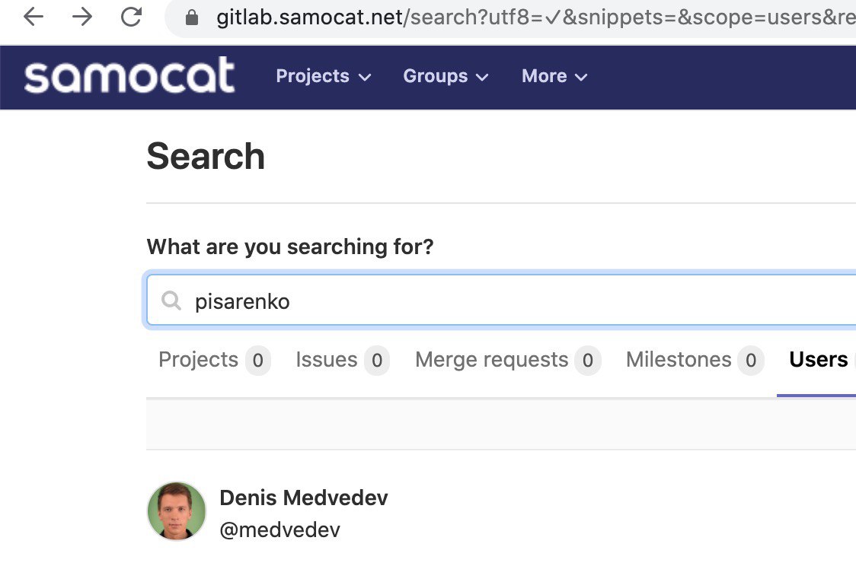Open the More dropdown menu
Screen dimensions: 856x566
click(554, 76)
